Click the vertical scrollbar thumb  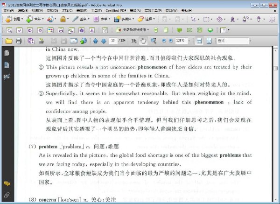point(275,68)
